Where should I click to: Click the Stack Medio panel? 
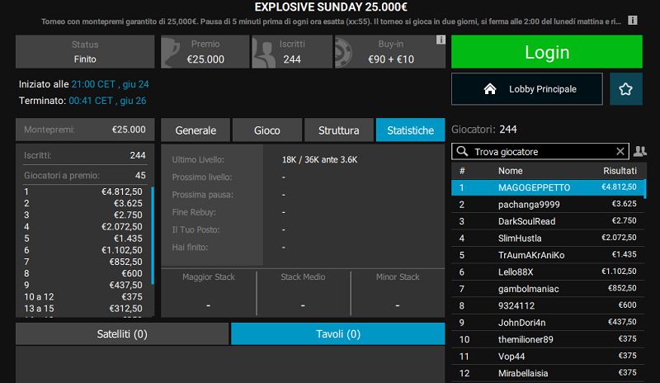tap(303, 292)
